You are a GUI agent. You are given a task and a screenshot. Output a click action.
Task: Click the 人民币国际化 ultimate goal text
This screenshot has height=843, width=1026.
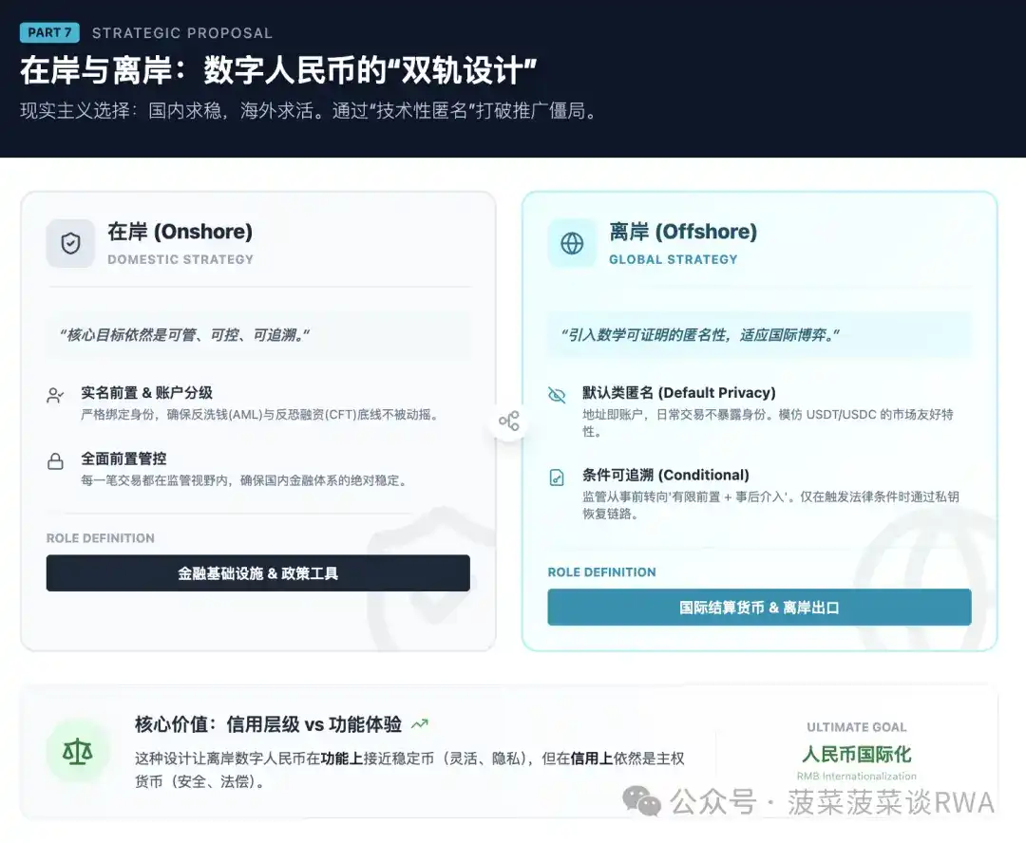coord(856,754)
